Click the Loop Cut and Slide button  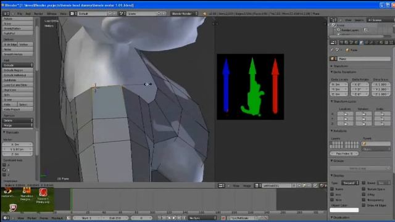[18, 85]
